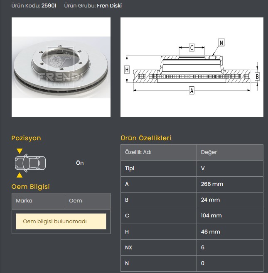Click the yellow arrow below the car
Image resolution: width=268 pixels, height=273 pixels.
[20, 175]
